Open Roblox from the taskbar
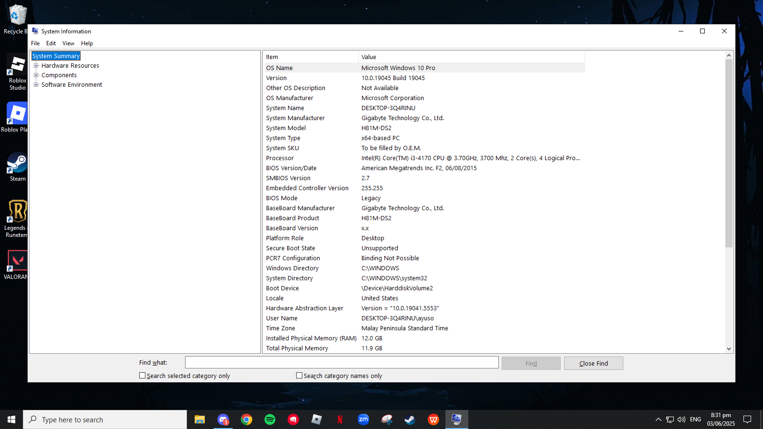The width and height of the screenshot is (763, 429). pyautogui.click(x=317, y=419)
